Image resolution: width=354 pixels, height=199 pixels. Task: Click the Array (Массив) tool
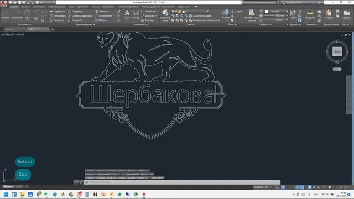[x=101, y=20]
